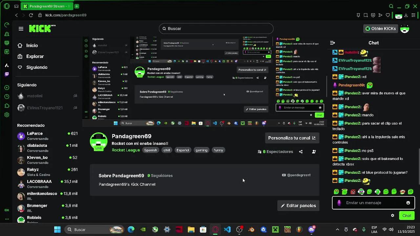This screenshot has width=420, height=236.
Task: Reload the kick.com page
Action: [31, 15]
